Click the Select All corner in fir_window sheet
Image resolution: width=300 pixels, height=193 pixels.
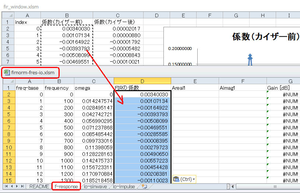(x=8, y=15)
